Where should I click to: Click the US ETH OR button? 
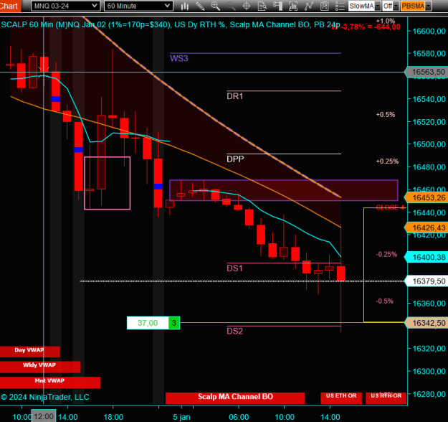(341, 398)
